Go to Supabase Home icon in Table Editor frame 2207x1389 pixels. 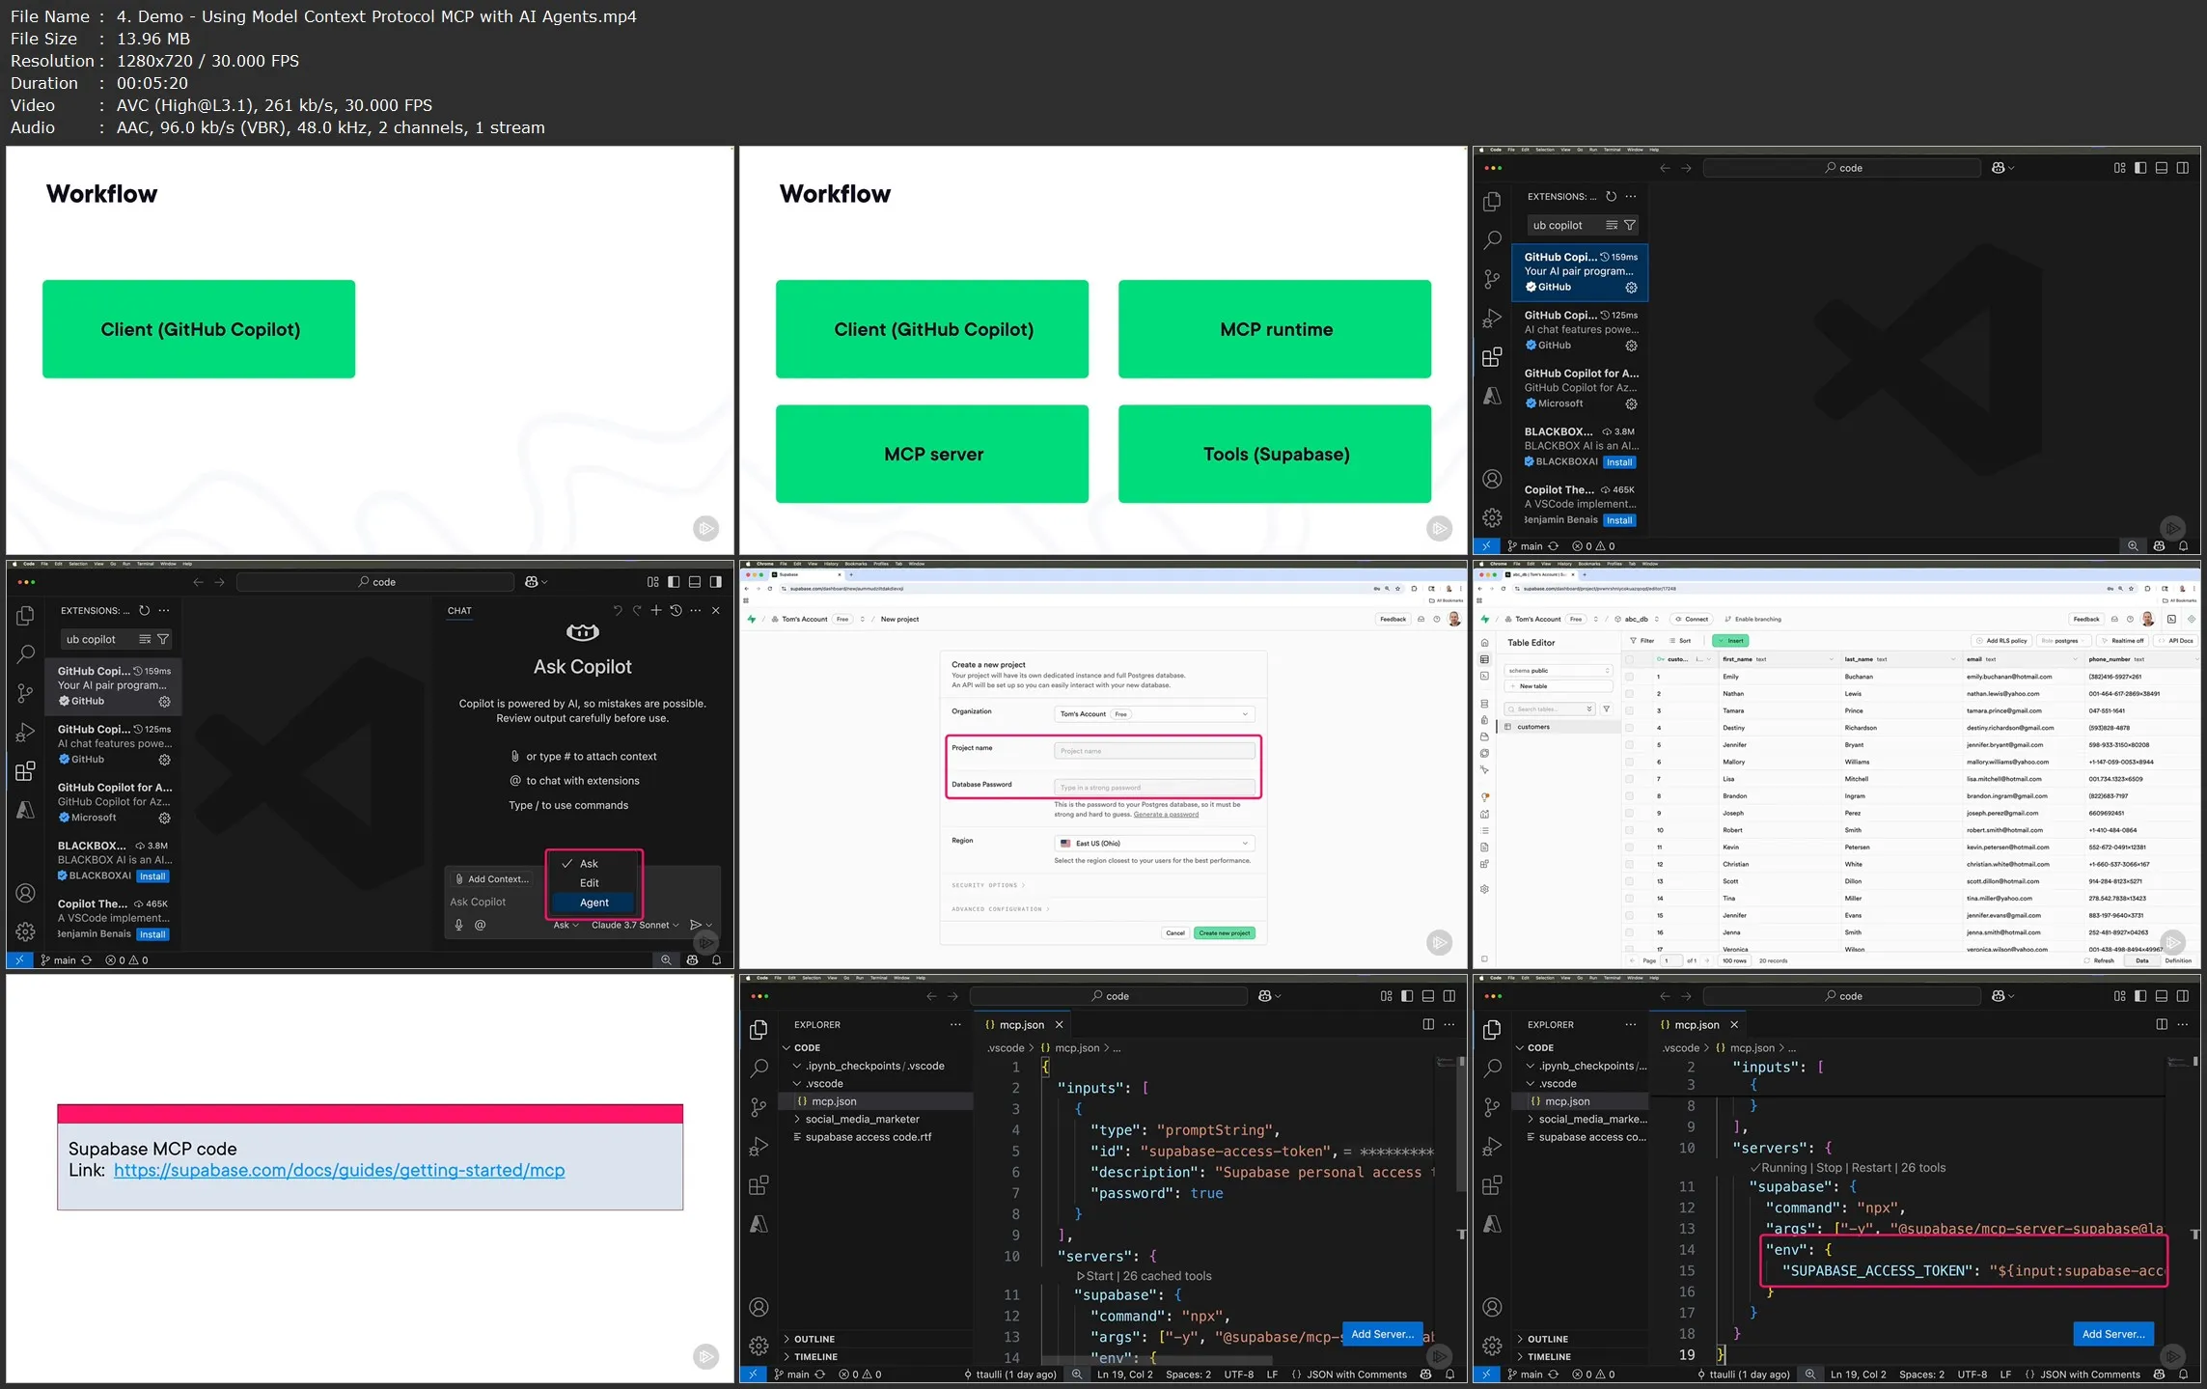pyautogui.click(x=1484, y=643)
